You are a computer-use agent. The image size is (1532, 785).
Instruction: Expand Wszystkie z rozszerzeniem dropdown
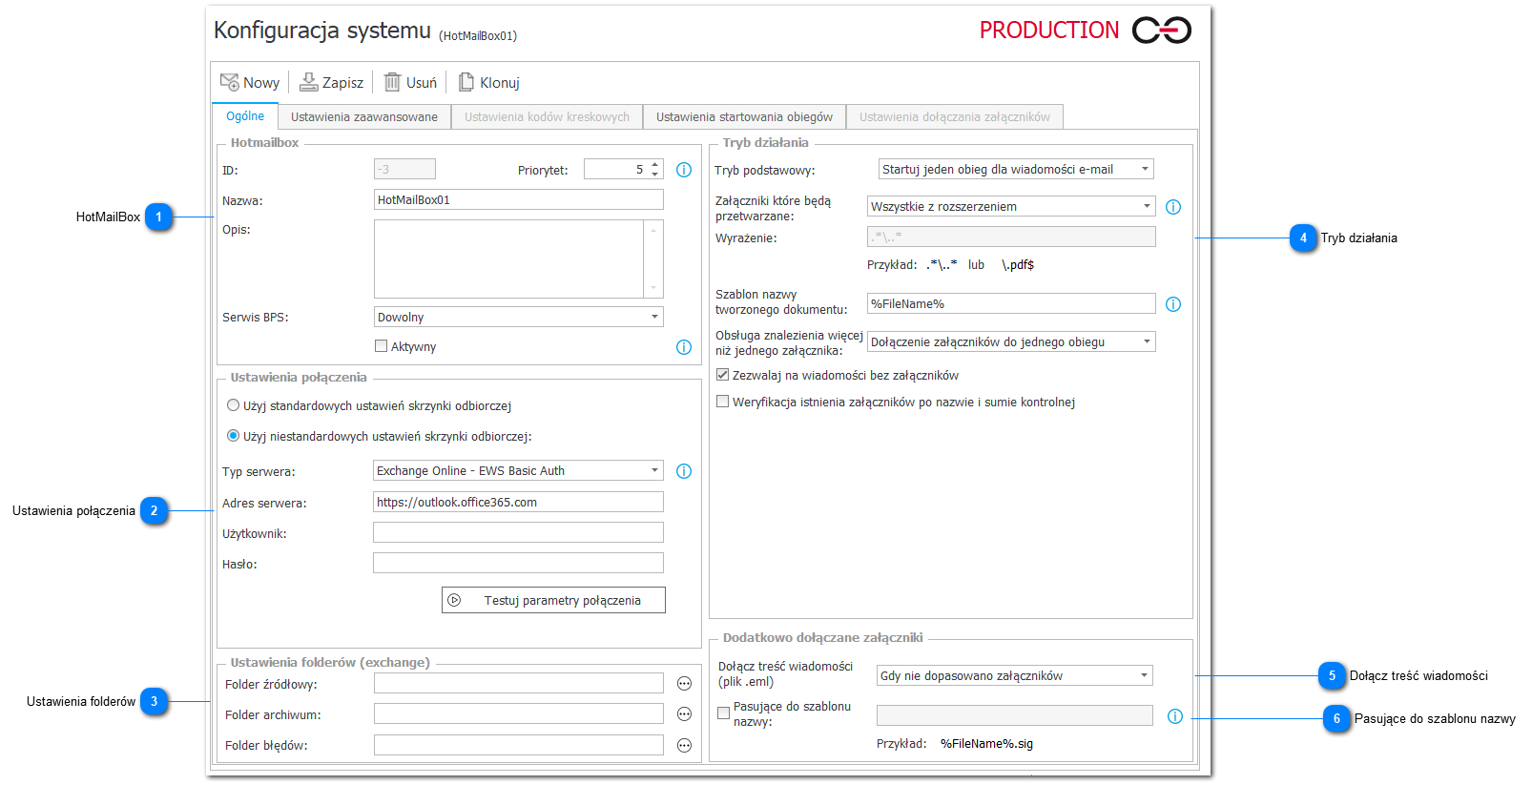(1147, 207)
